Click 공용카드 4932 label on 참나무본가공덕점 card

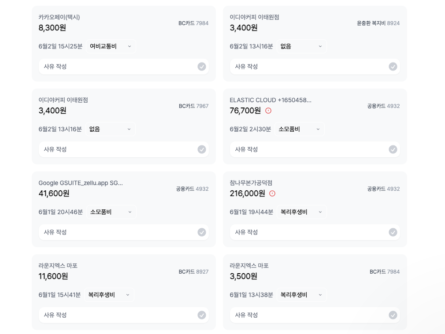tap(383, 189)
